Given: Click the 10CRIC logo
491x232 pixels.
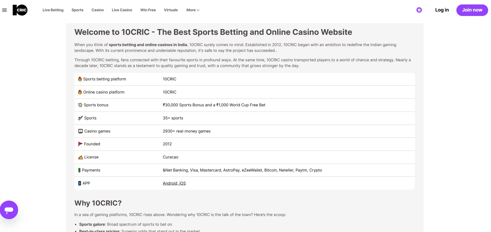Looking at the screenshot, I should coord(20,10).
